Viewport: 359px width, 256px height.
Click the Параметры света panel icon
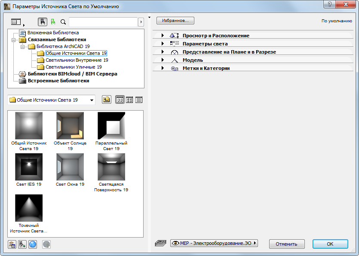pos(174,43)
